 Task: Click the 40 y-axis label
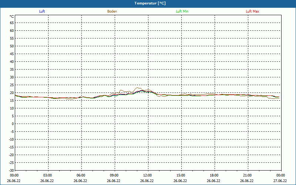coord(12,62)
